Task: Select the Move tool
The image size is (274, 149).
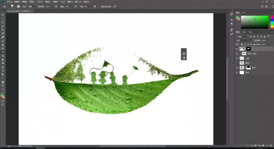Action: [x=3, y=15]
